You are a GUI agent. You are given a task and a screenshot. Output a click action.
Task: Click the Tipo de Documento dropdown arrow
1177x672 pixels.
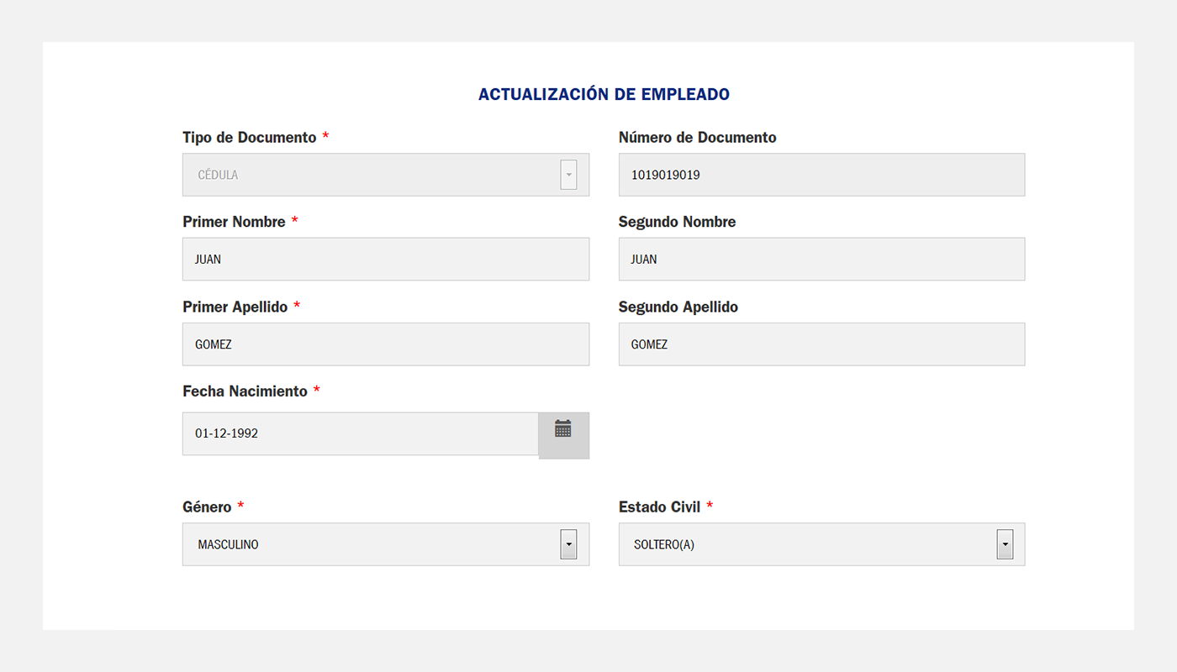click(568, 175)
